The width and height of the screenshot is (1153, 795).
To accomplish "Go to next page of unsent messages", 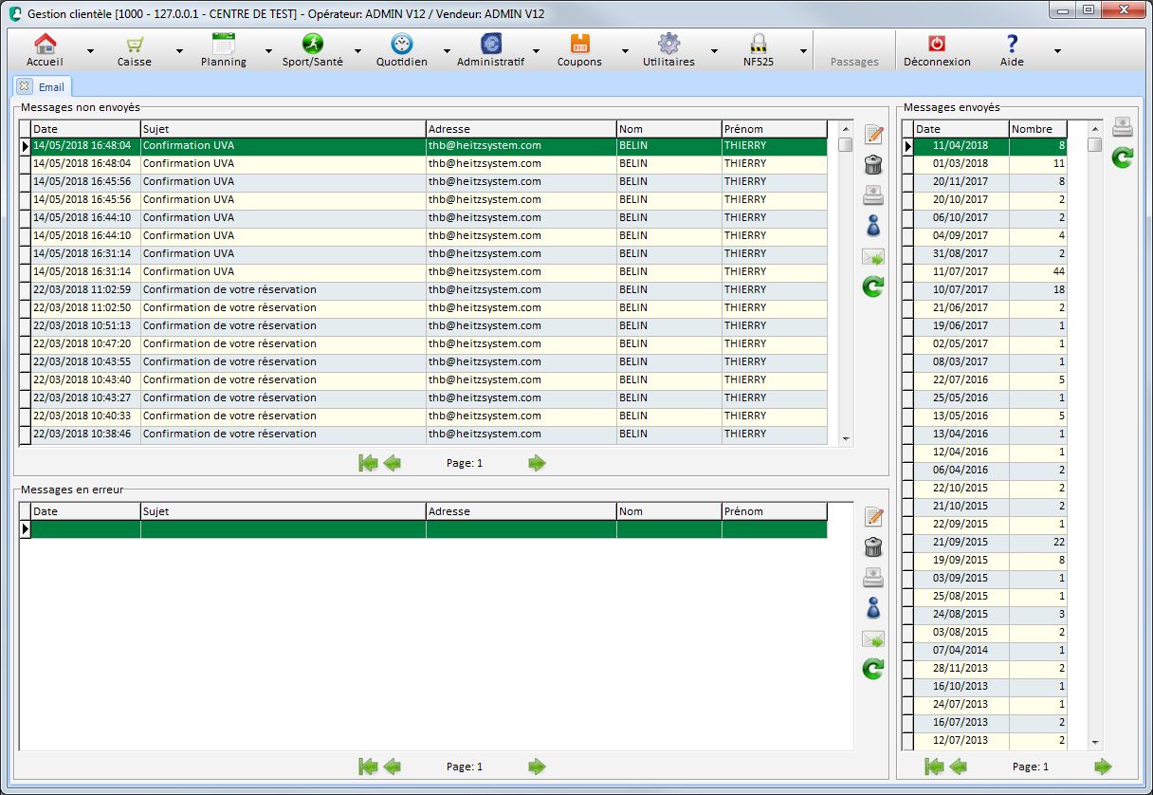I will [x=537, y=463].
